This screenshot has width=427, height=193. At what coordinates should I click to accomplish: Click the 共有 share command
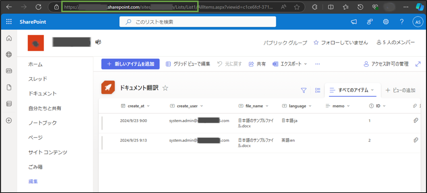(x=257, y=64)
